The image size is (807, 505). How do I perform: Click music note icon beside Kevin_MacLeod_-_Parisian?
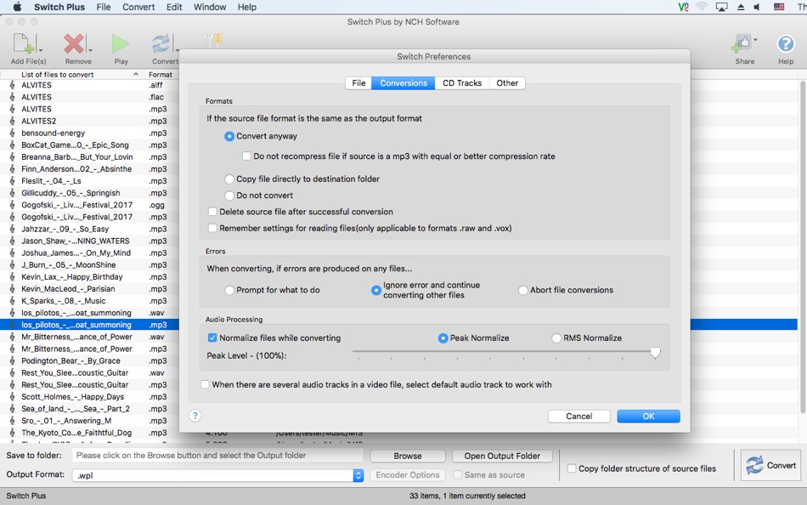12,288
